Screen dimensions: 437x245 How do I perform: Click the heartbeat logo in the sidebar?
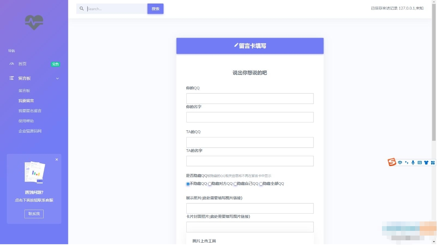[x=34, y=22]
